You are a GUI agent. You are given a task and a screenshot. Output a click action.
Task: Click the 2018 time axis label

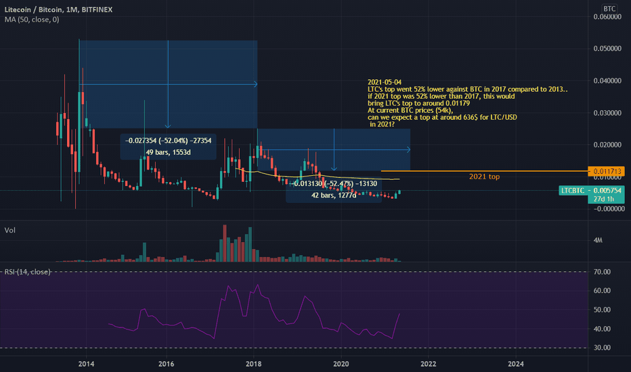pos(253,364)
